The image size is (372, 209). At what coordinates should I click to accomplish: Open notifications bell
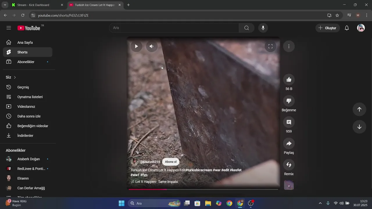(347, 28)
